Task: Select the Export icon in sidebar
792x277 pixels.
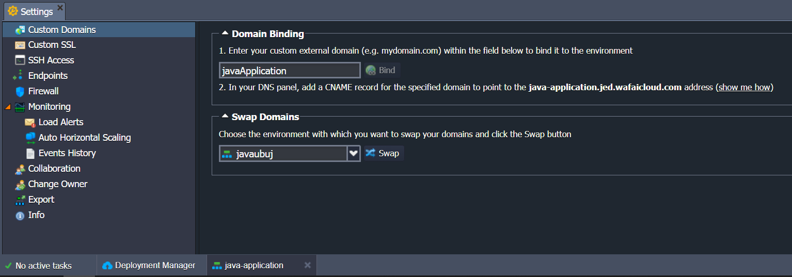Action: click(x=20, y=200)
